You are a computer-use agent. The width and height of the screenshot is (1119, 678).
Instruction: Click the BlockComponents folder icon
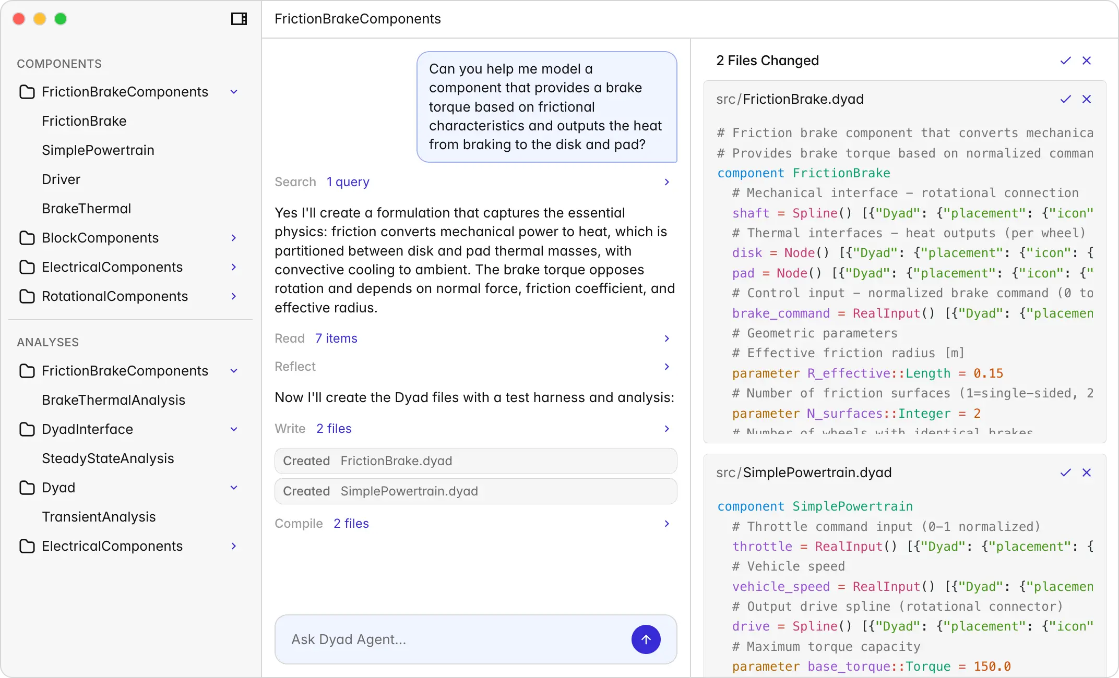pyautogui.click(x=27, y=238)
